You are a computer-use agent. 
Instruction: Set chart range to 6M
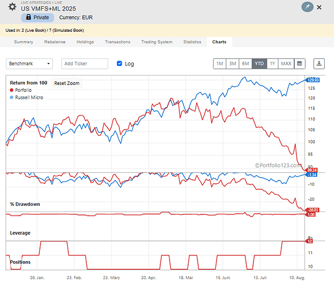click(x=245, y=64)
